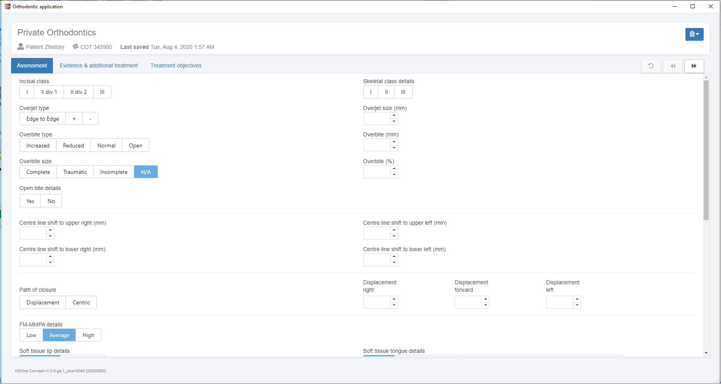Choose minus overjet type
This screenshot has width=721, height=384.
(x=90, y=119)
